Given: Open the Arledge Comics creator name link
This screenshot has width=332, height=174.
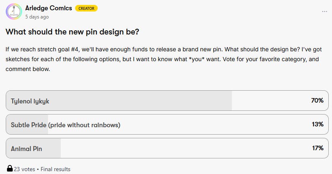Looking at the screenshot, I should [48, 8].
